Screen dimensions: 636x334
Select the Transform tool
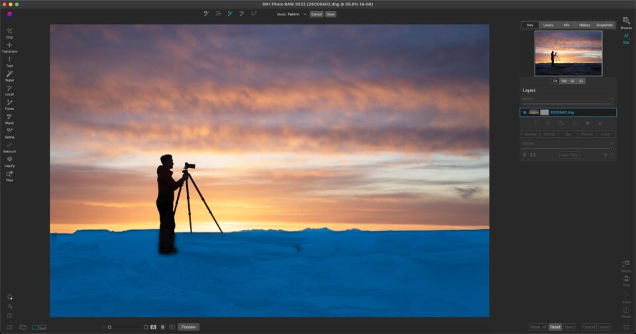pos(9,46)
